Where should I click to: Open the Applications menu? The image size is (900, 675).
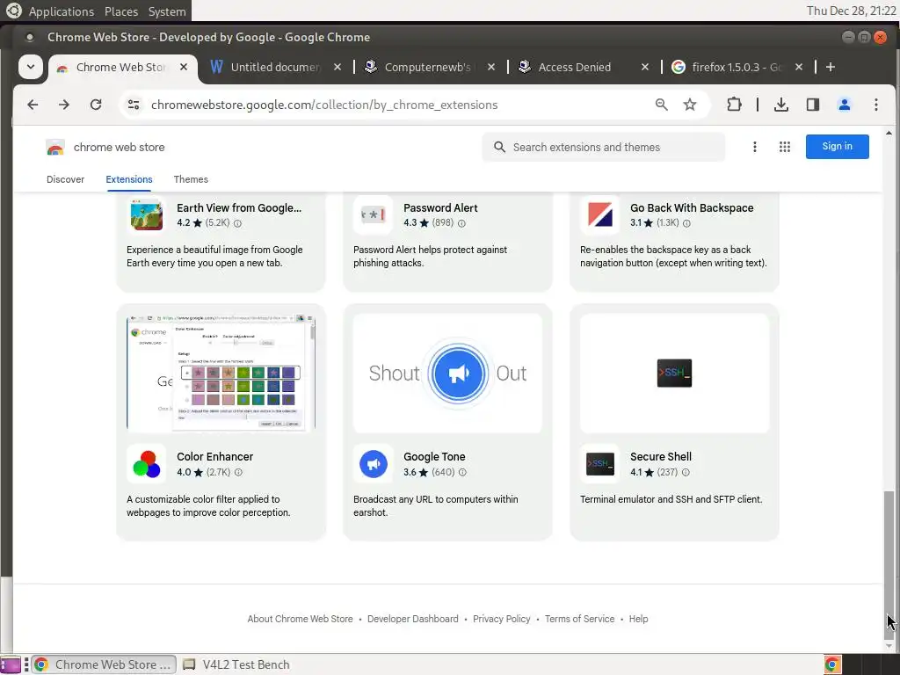click(62, 11)
